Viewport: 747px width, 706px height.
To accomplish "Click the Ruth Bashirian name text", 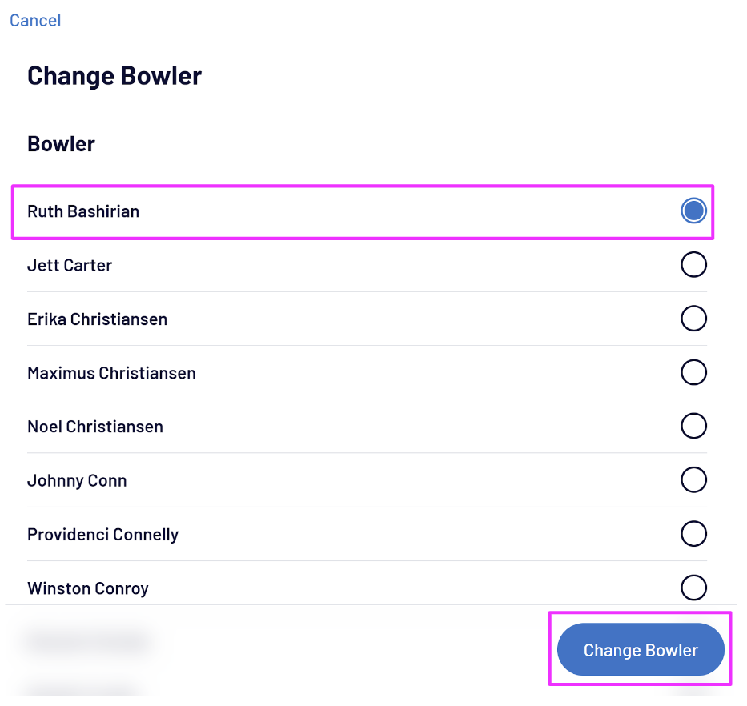I will click(83, 211).
